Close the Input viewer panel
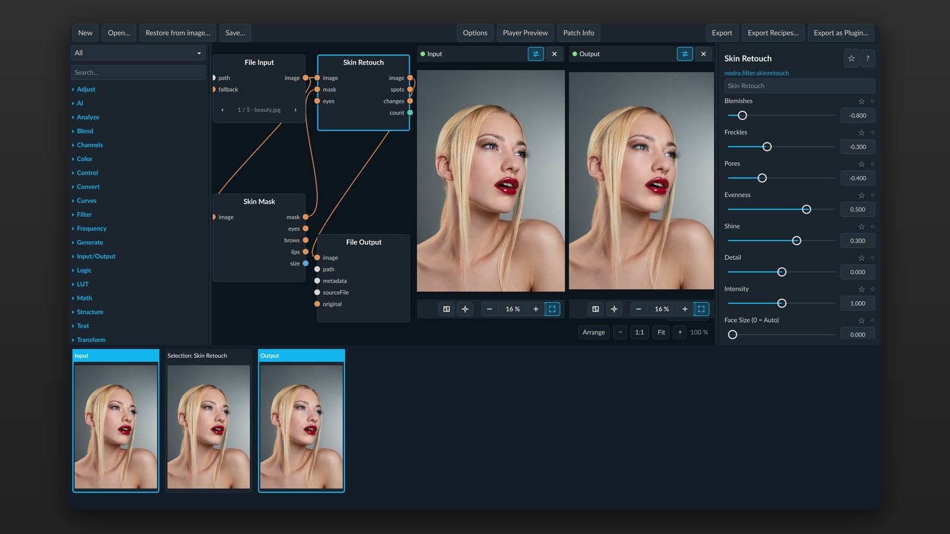 pos(554,54)
